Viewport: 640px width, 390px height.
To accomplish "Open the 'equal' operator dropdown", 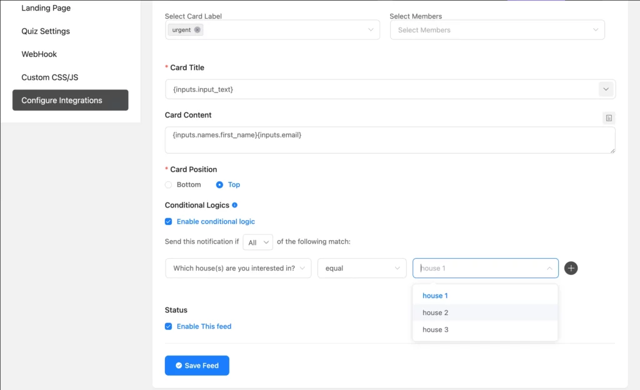I will 362,268.
